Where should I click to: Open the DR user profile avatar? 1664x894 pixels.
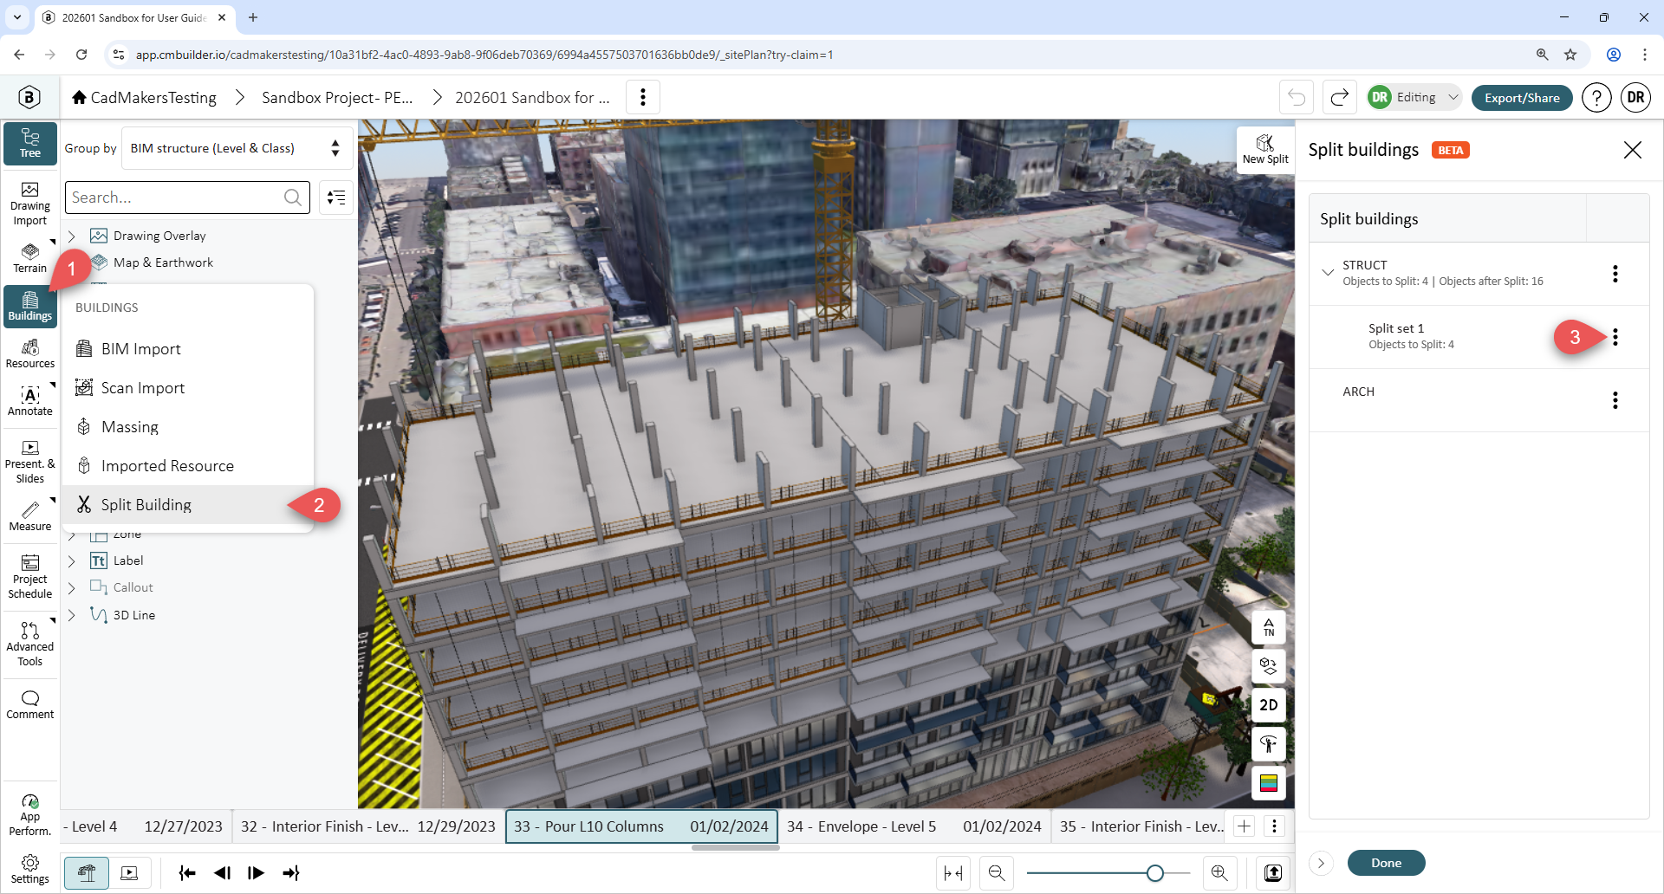pos(1636,97)
